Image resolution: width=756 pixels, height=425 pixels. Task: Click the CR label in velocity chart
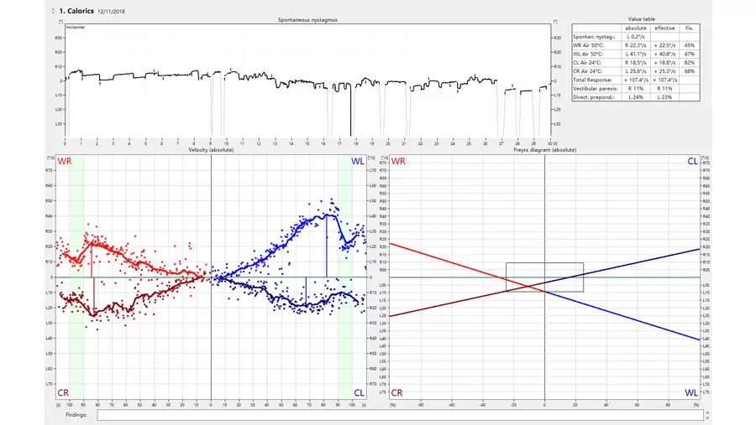(64, 392)
